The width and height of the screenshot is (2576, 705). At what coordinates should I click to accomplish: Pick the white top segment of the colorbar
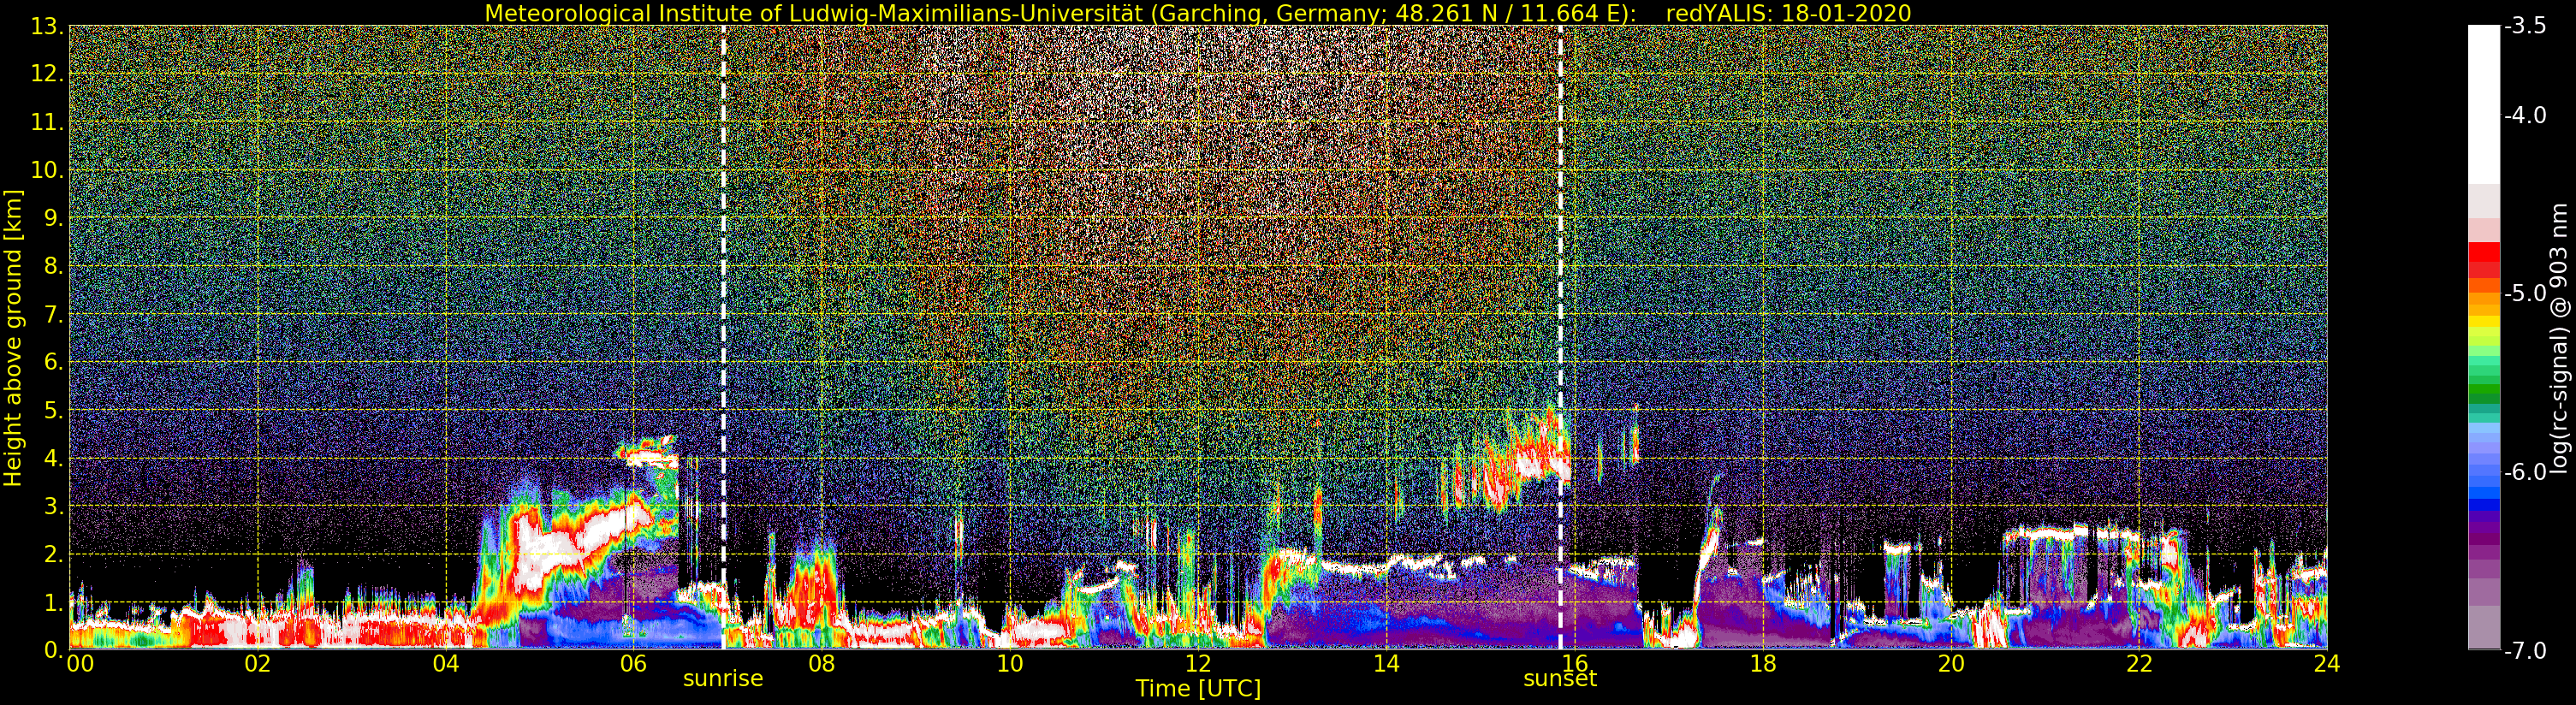point(2484,105)
